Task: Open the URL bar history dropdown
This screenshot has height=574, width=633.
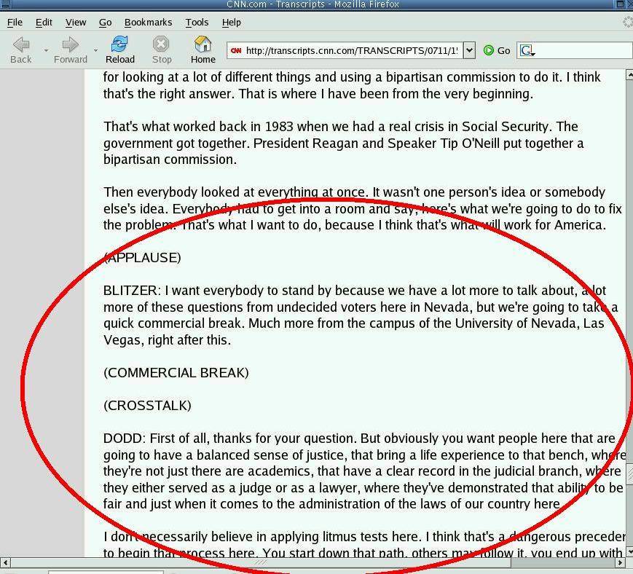Action: click(x=469, y=50)
